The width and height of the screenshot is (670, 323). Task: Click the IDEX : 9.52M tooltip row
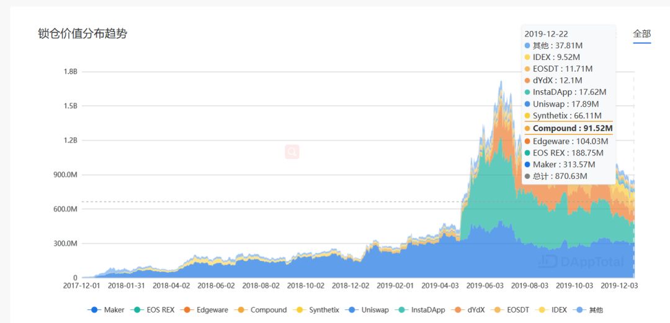(x=553, y=57)
